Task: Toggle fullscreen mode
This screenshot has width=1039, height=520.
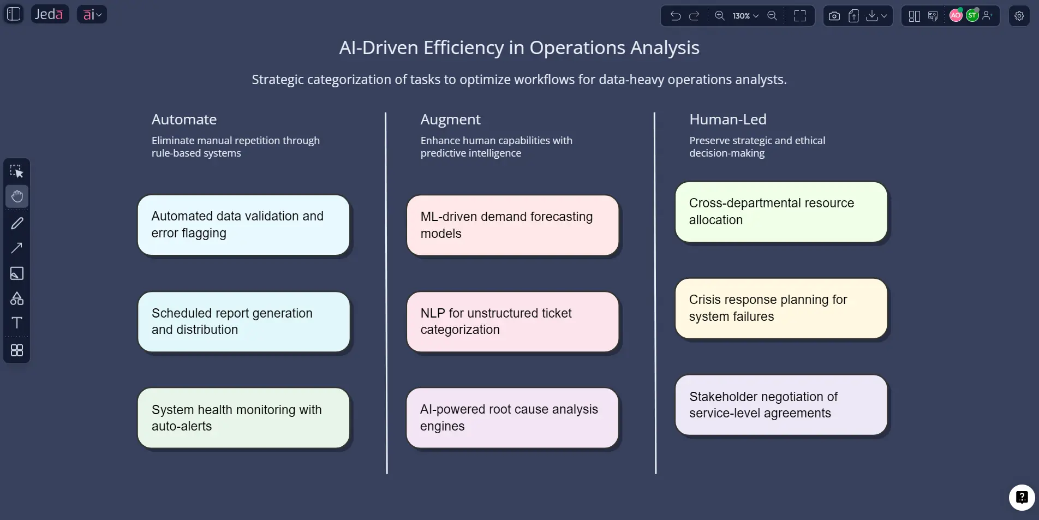Action: [x=800, y=16]
